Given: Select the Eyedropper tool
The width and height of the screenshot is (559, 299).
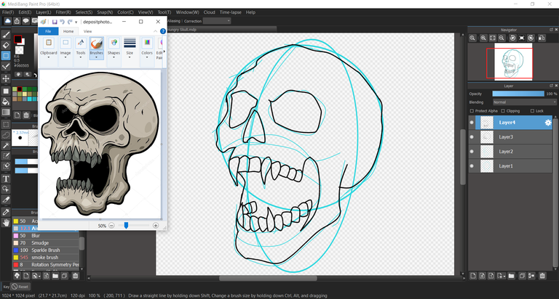Looking at the screenshot, I should pos(6,212).
